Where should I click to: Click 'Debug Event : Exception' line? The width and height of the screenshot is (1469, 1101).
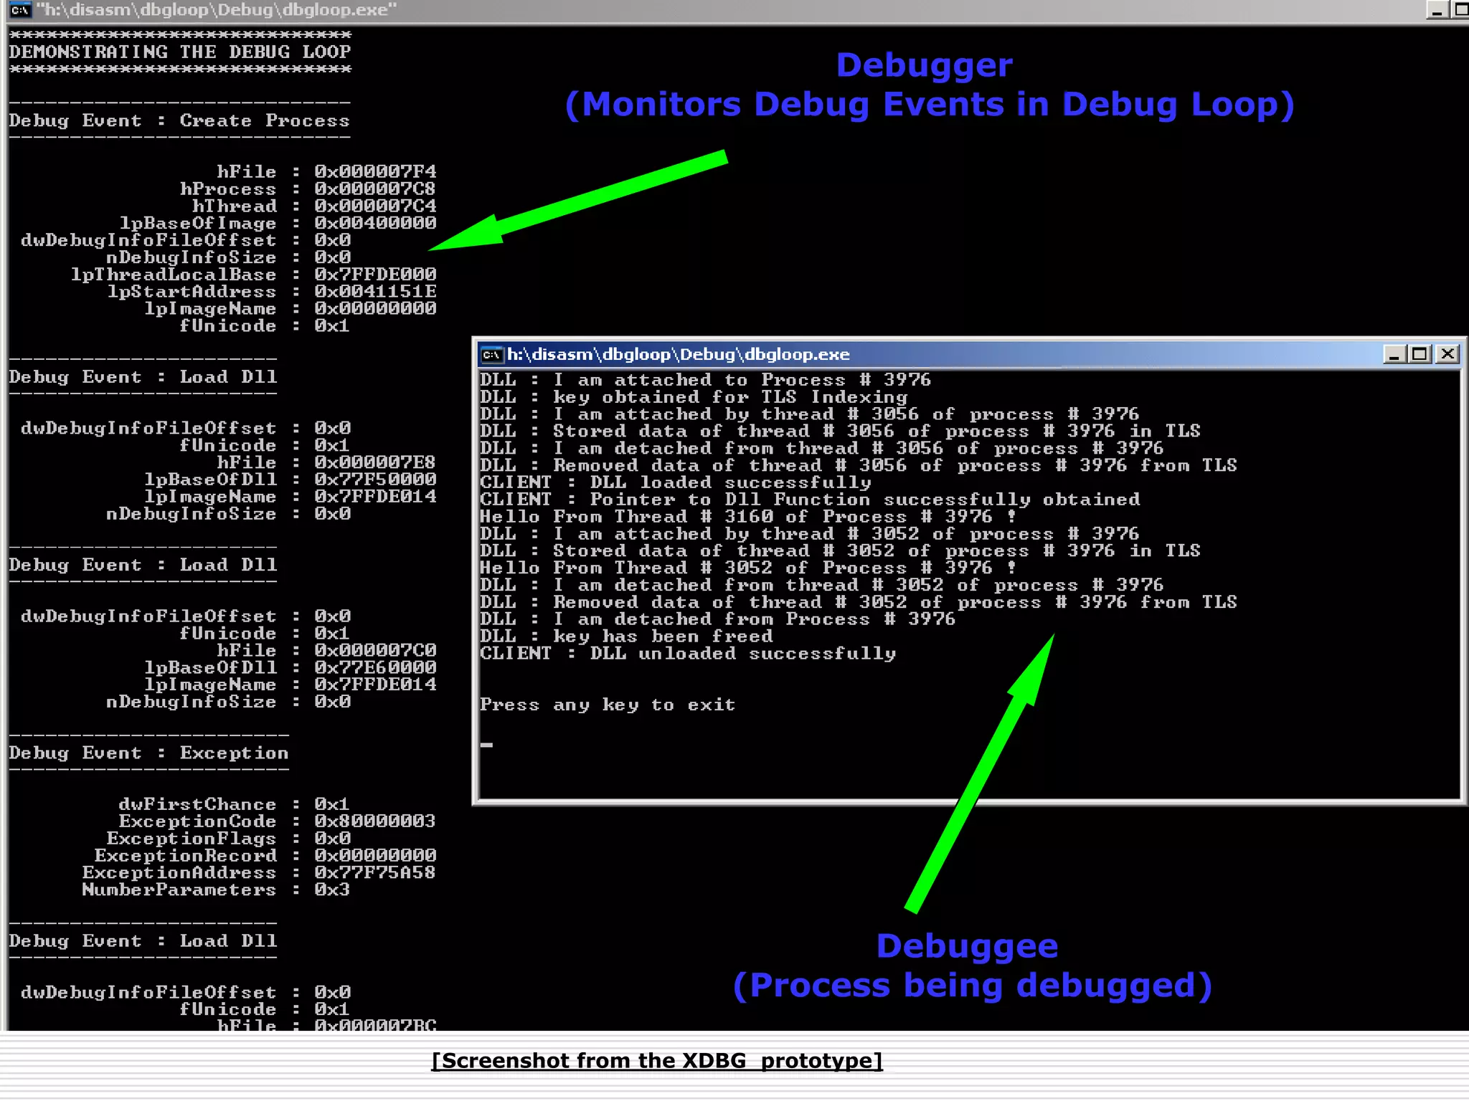click(x=148, y=753)
